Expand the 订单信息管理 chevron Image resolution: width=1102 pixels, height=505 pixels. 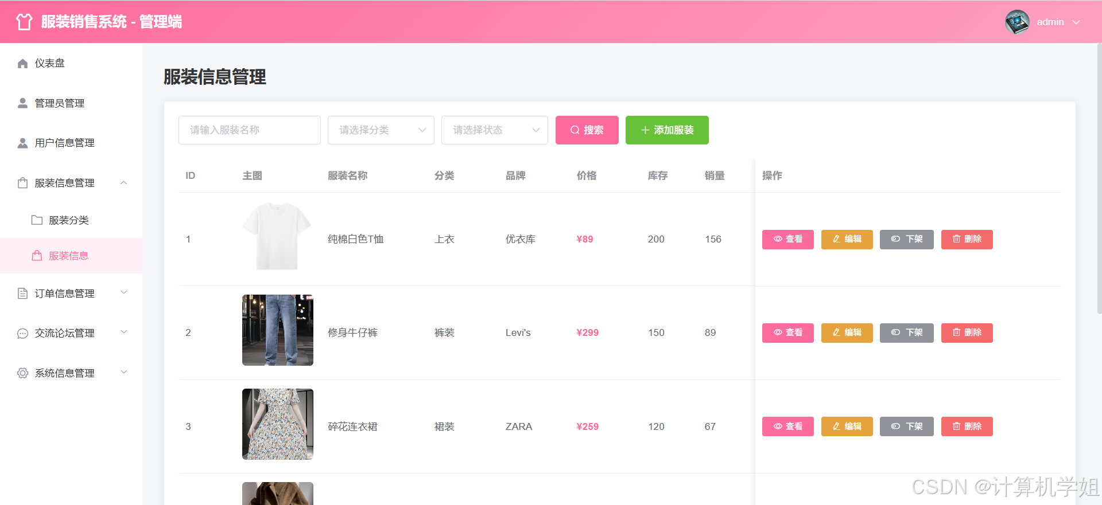click(x=123, y=292)
